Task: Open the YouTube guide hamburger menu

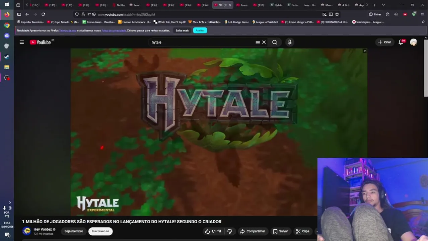Action: pos(22,42)
